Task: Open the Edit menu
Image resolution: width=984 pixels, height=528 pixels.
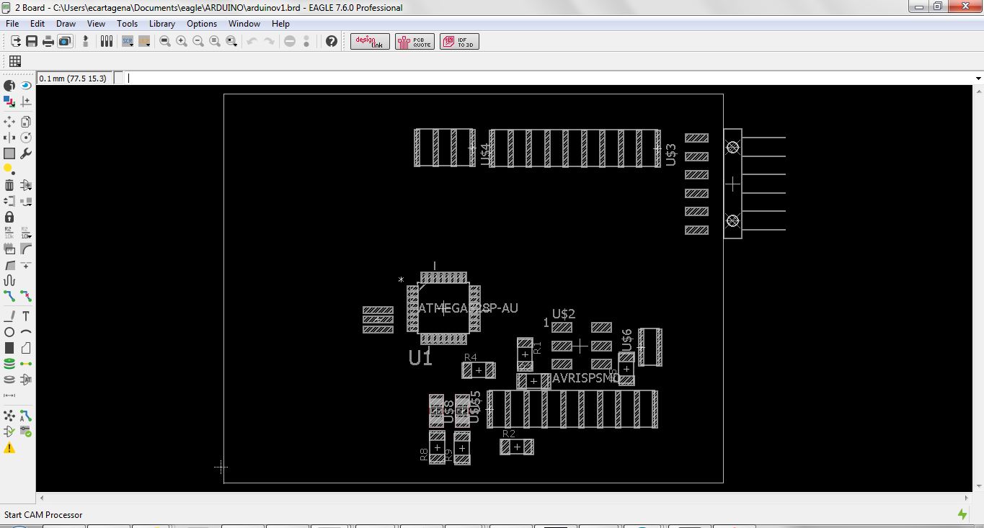Action: tap(37, 24)
